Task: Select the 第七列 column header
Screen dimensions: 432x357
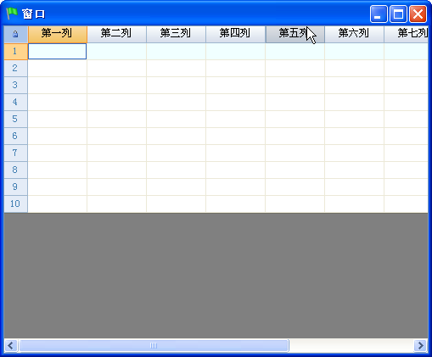Action: [x=407, y=34]
